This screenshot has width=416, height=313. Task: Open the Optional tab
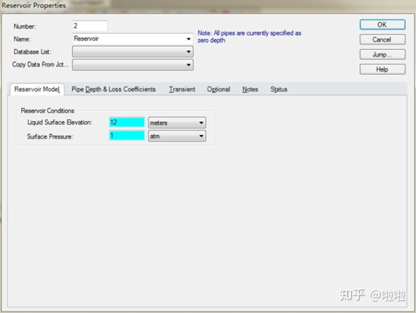coord(219,89)
